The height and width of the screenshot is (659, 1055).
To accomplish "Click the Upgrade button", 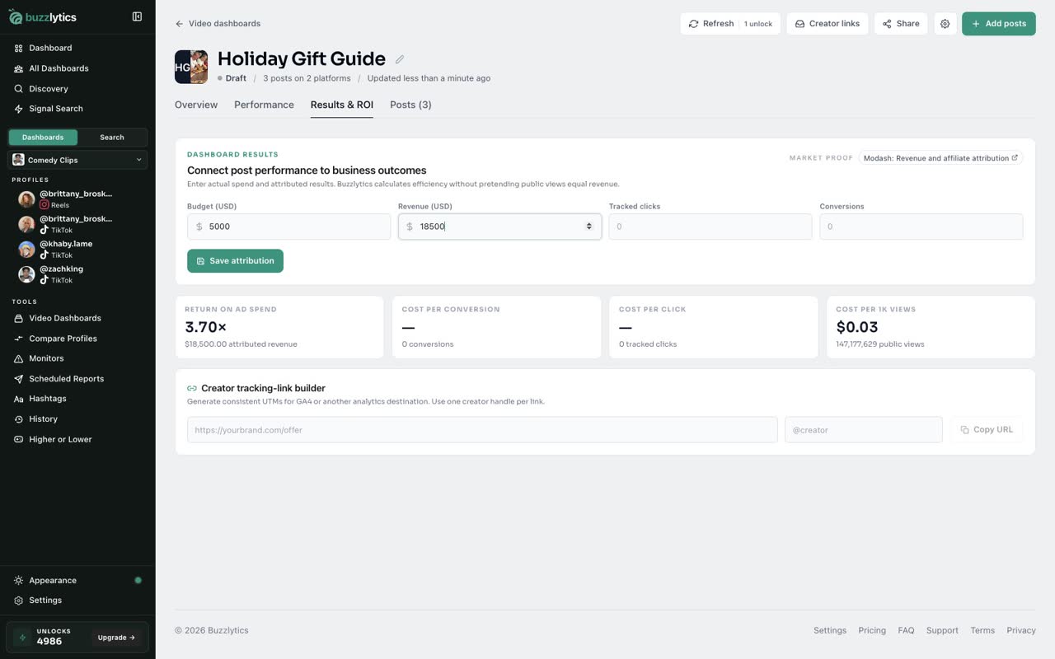I will (116, 638).
